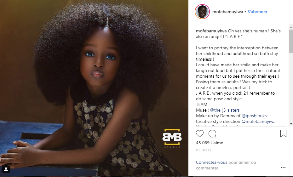Click the caption scrollbar thumb
This screenshot has height=177, width=293.
click(x=291, y=41)
